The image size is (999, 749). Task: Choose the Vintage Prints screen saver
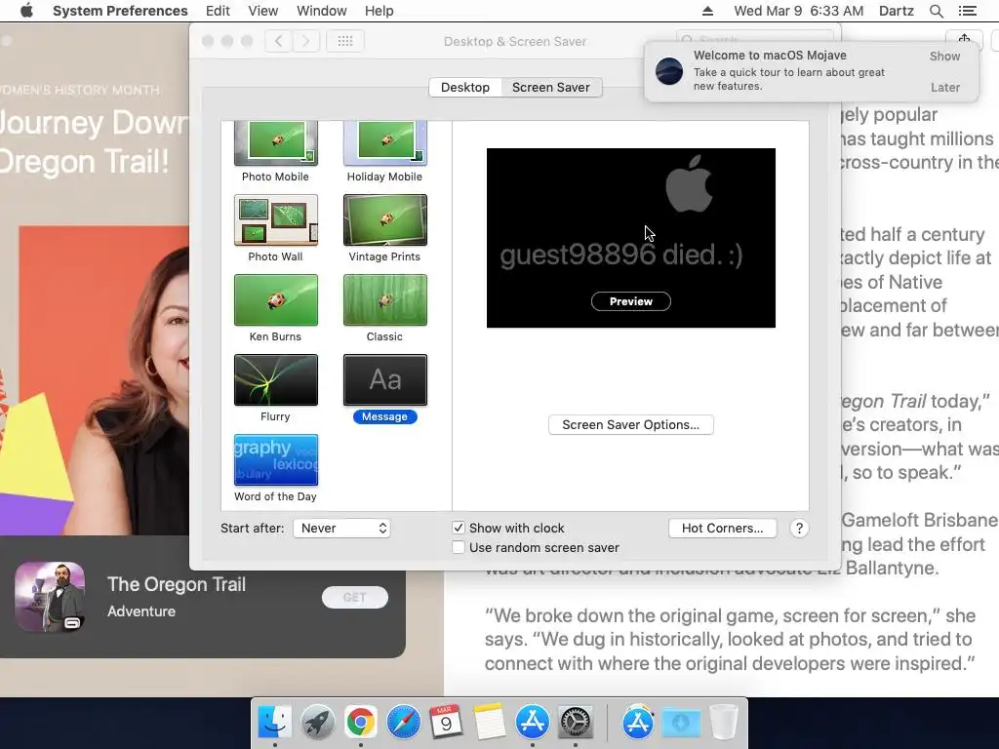pos(384,220)
